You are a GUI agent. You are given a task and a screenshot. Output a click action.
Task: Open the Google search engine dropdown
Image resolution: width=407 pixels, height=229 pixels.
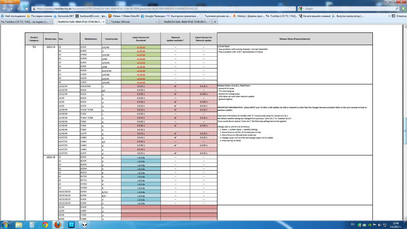click(301, 9)
